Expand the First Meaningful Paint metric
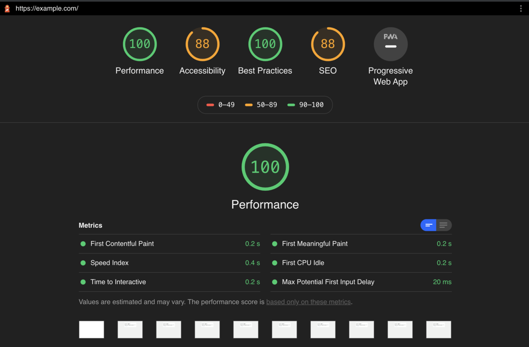 click(361, 244)
